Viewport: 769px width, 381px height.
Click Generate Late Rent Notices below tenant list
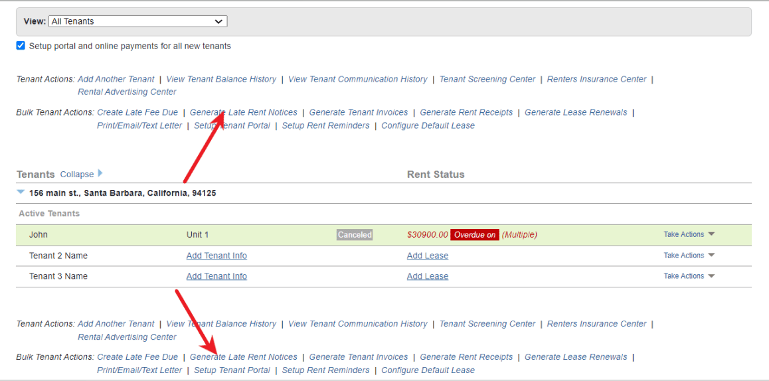pyautogui.click(x=243, y=357)
